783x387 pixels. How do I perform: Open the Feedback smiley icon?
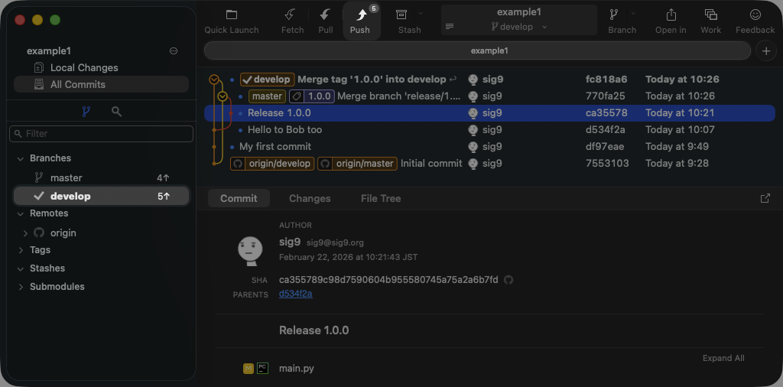pos(755,15)
